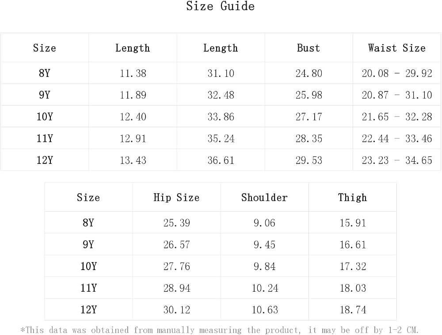Select hip value 25.39 for 8Y
This screenshot has width=442, height=335.
[x=177, y=223]
